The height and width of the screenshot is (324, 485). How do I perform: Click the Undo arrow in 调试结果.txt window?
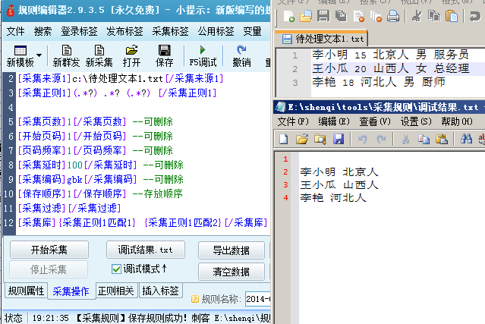coord(363,139)
